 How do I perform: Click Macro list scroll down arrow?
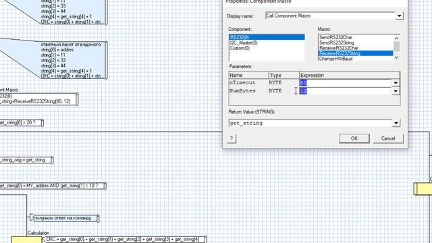coord(396,57)
